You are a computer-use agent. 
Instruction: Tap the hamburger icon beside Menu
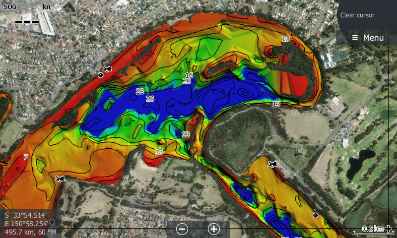pyautogui.click(x=355, y=38)
